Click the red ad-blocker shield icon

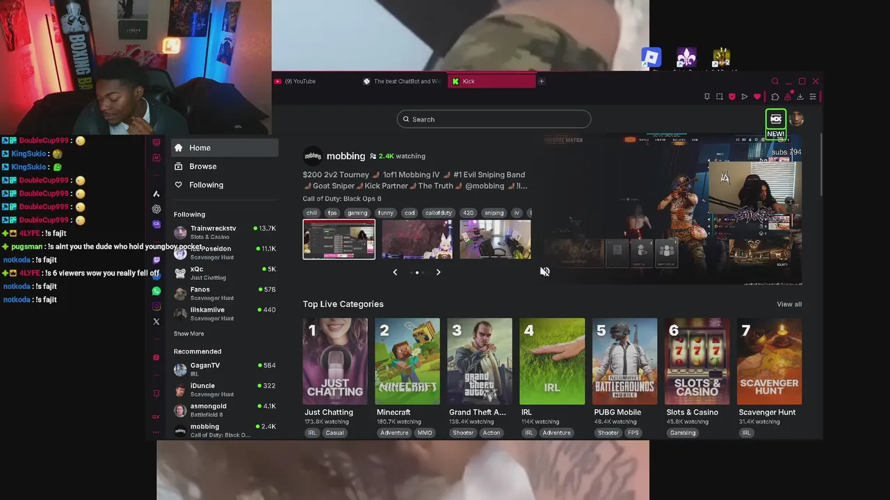[732, 97]
